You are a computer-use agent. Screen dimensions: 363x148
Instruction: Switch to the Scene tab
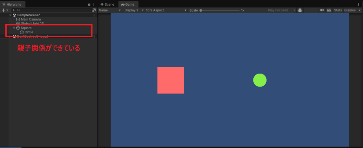tap(107, 4)
